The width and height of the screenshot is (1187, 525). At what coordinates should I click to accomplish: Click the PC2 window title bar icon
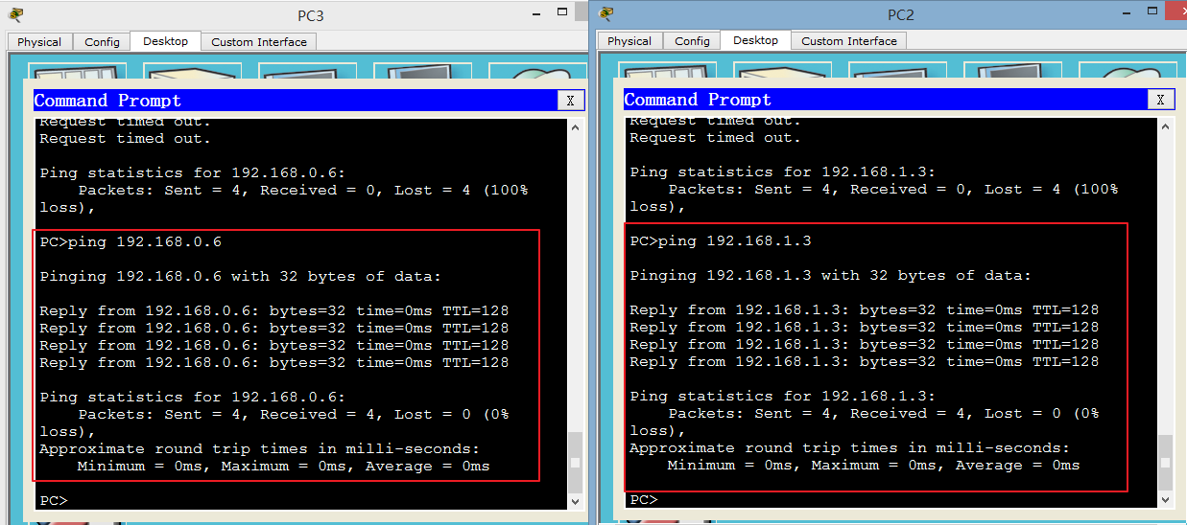(x=605, y=14)
